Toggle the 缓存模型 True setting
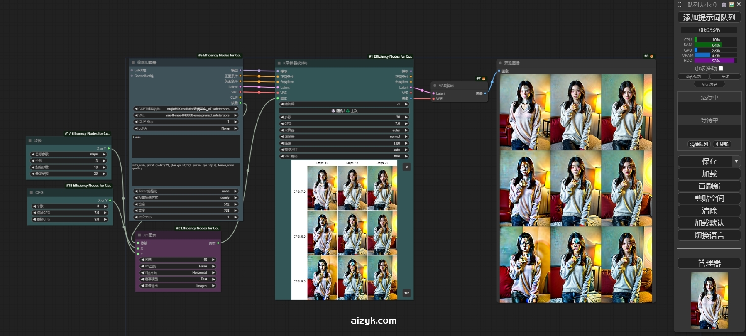746x336 pixels. click(x=179, y=279)
